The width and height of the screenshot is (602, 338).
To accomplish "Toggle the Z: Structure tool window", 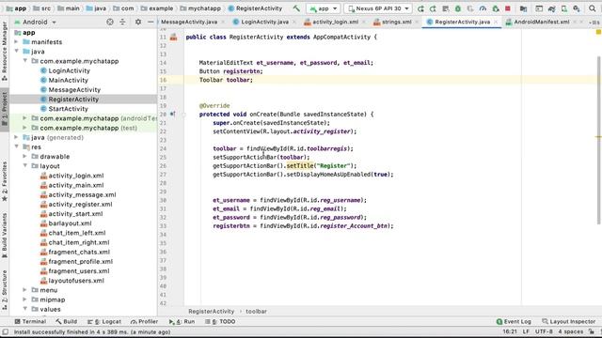I will (x=4, y=290).
